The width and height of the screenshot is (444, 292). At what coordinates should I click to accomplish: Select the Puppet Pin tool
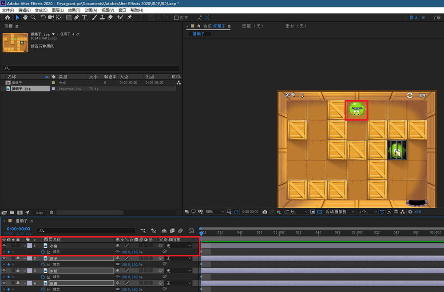(130, 18)
